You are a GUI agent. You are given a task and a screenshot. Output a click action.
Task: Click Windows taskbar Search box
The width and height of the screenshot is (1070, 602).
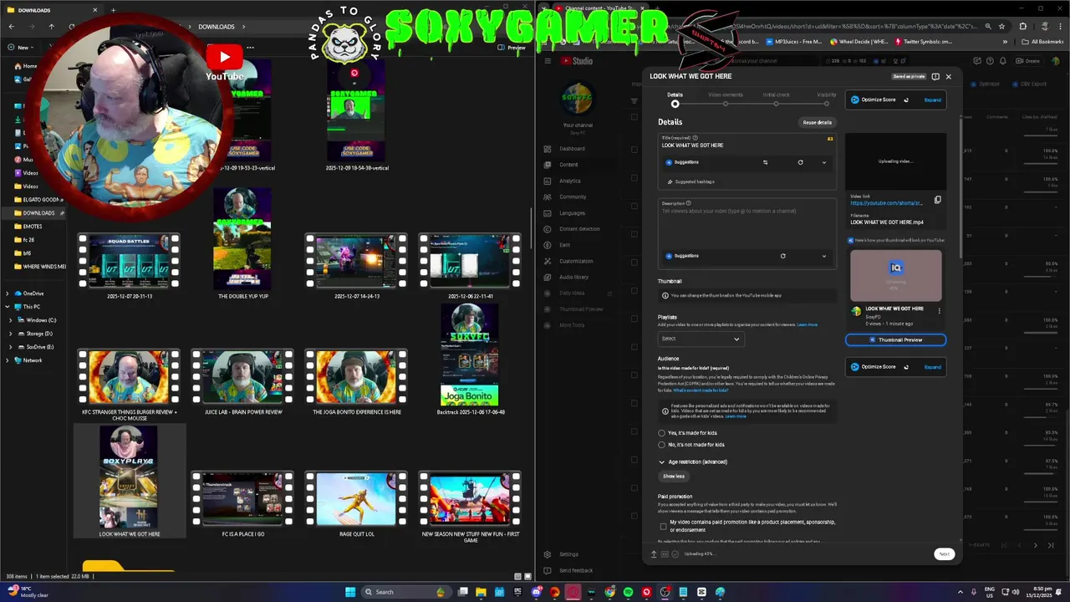(405, 592)
